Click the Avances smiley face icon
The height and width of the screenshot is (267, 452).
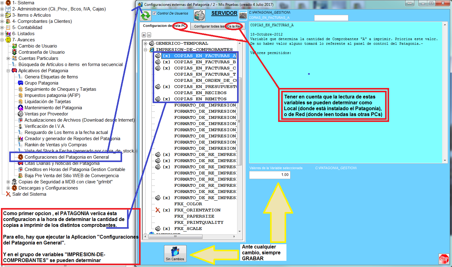8,40
